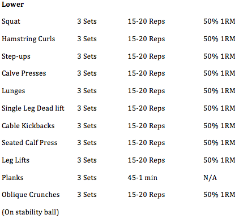Select the N/A value for Planks
Viewport: 239px width, 219px height.
click(210, 178)
